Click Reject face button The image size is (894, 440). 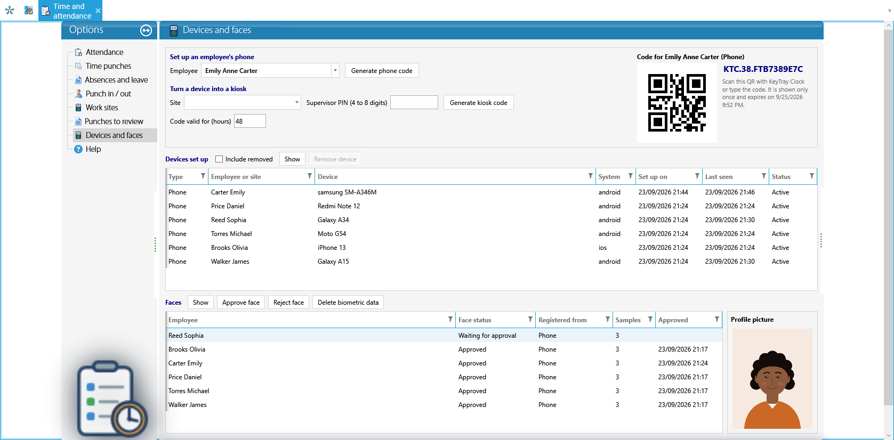[x=288, y=303]
